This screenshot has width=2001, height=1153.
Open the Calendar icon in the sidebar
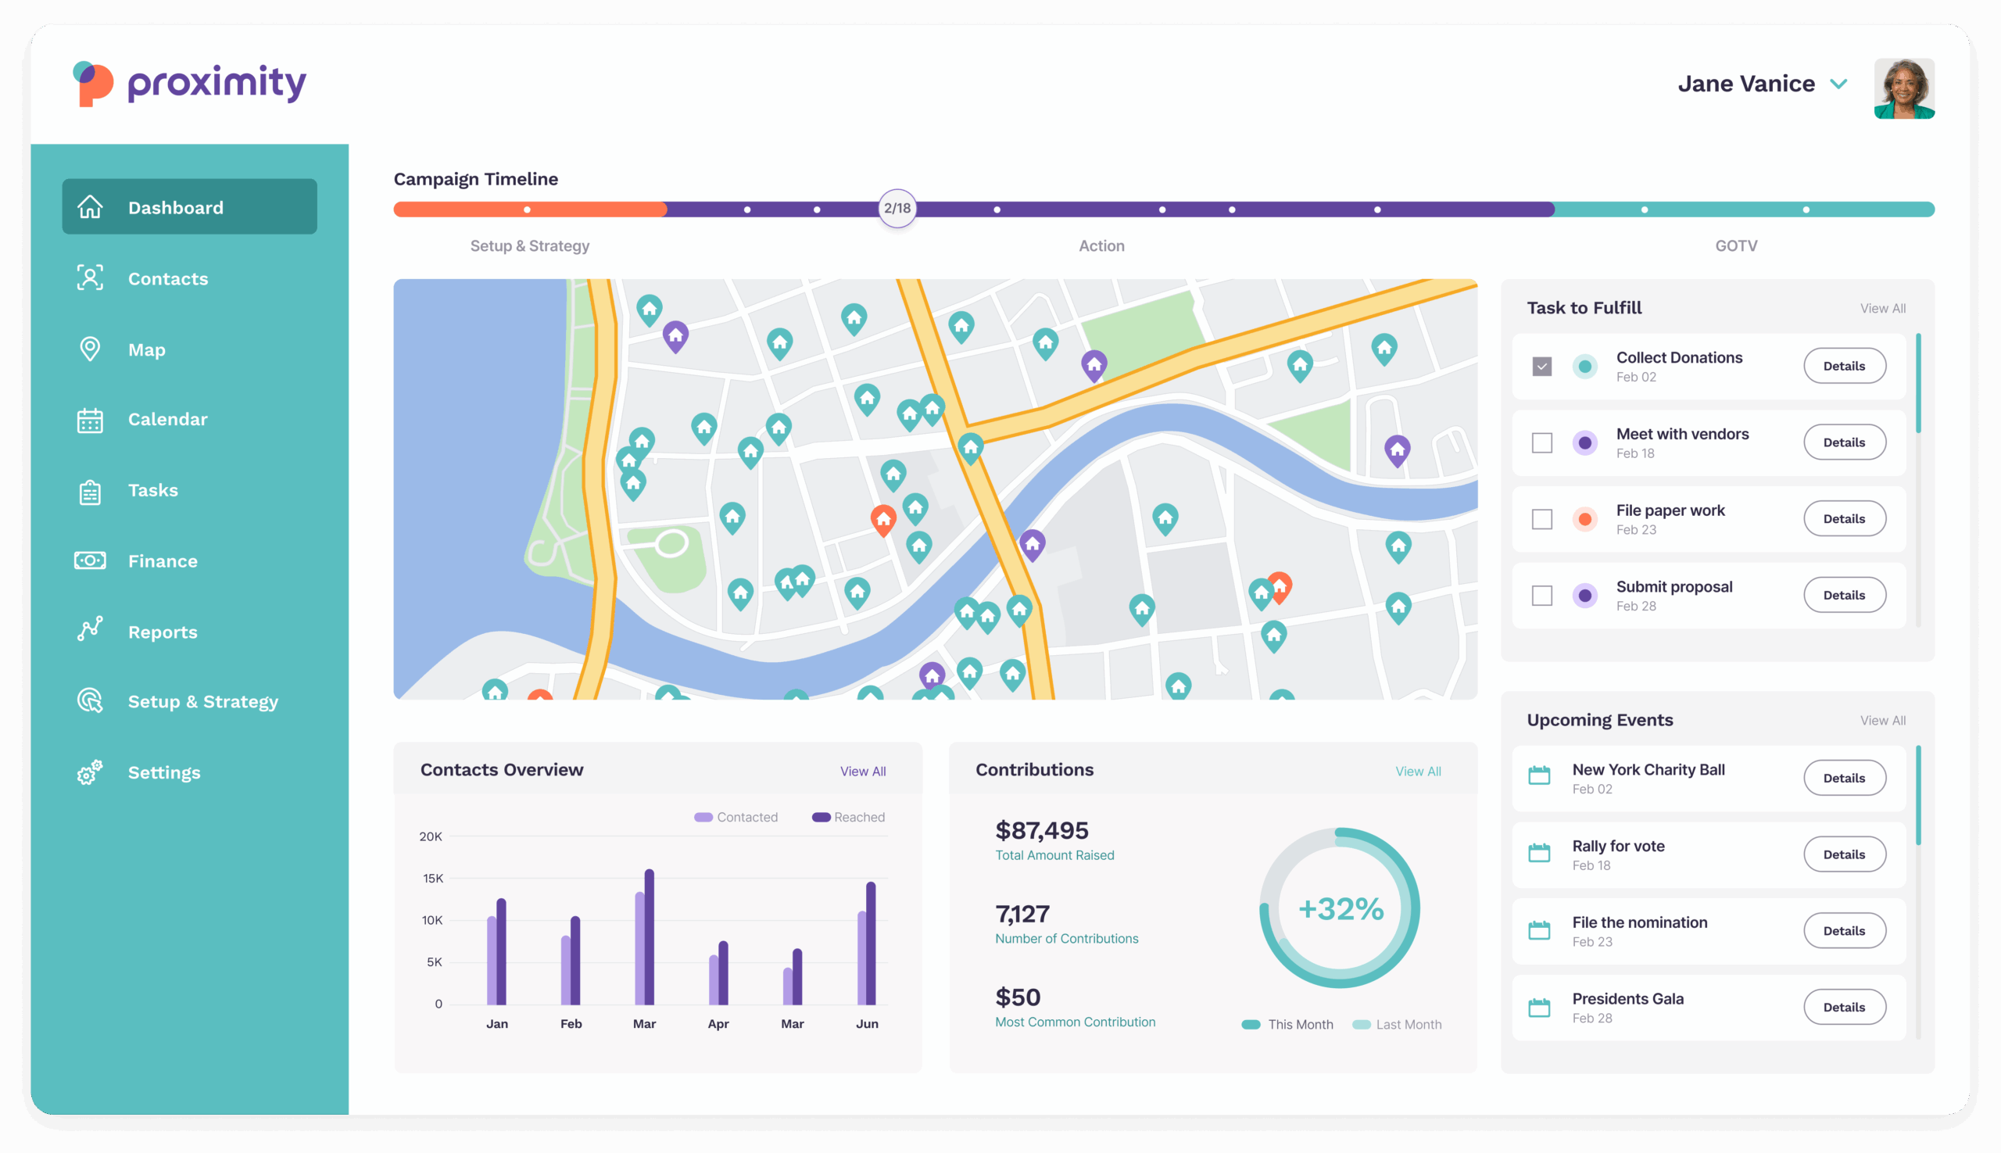[89, 419]
